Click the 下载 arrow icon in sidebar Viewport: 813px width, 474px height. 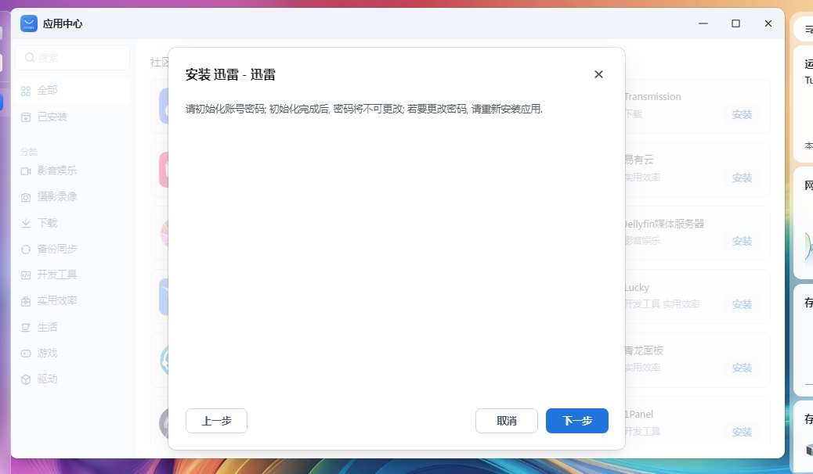pos(26,223)
